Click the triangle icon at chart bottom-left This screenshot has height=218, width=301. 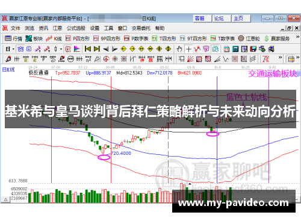[x=6, y=199]
